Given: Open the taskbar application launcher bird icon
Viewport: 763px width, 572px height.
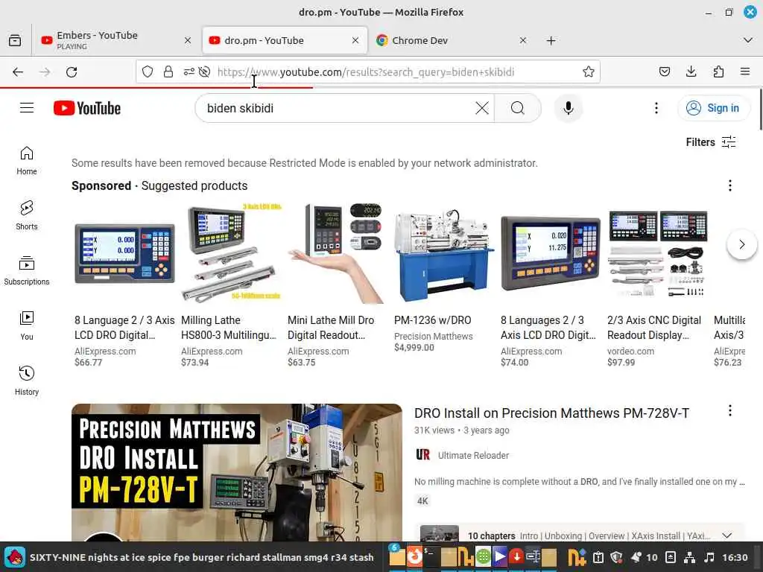Looking at the screenshot, I should (15, 557).
